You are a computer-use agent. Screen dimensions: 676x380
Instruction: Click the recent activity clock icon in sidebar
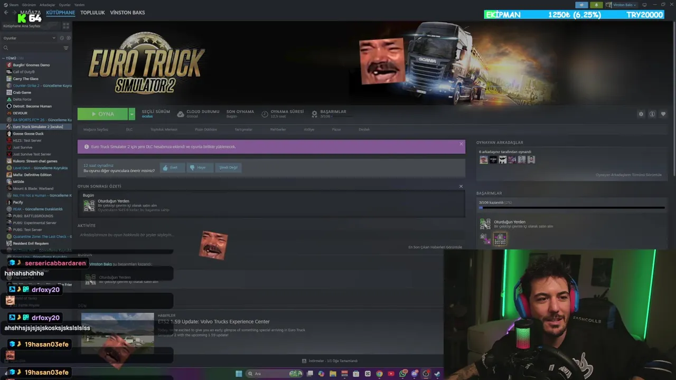(x=62, y=38)
